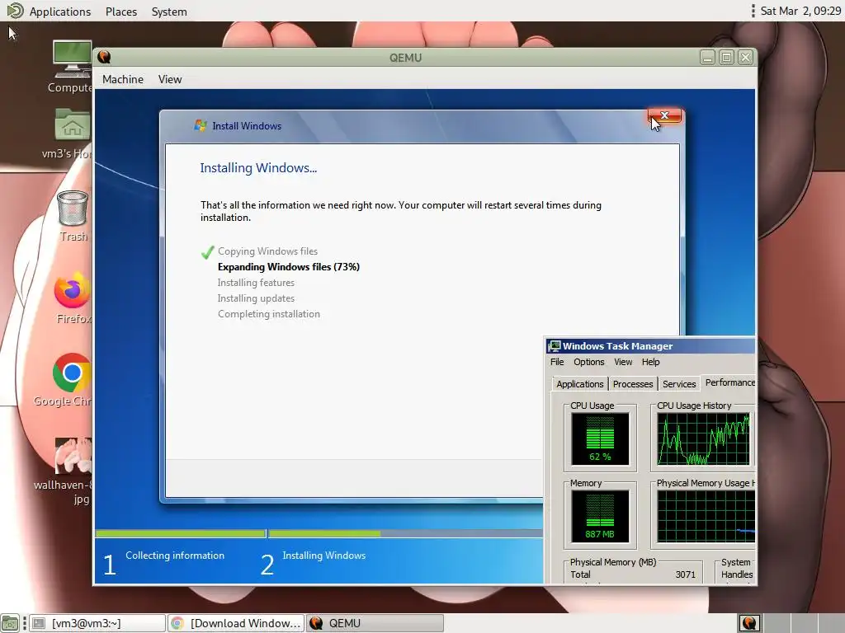This screenshot has width=845, height=633.
Task: Switch to the vm3@vm3 terminal taskbar button
Action: tap(97, 623)
